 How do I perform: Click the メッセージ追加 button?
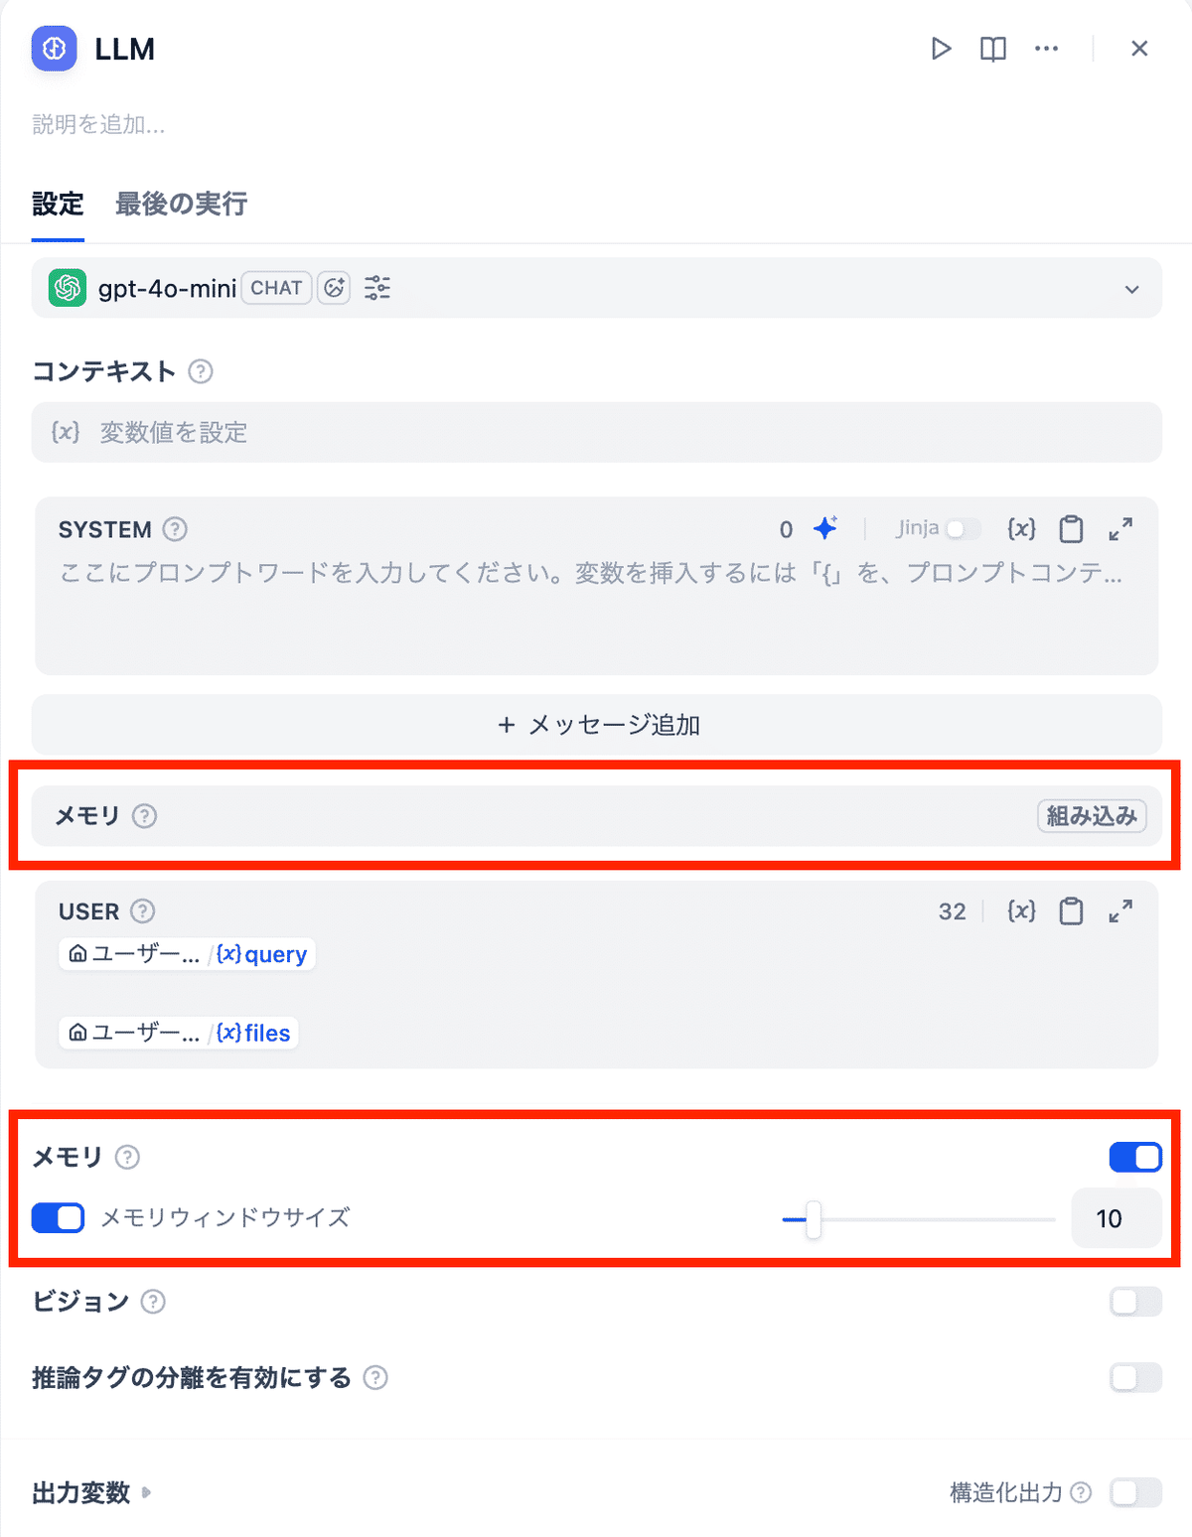(x=596, y=725)
